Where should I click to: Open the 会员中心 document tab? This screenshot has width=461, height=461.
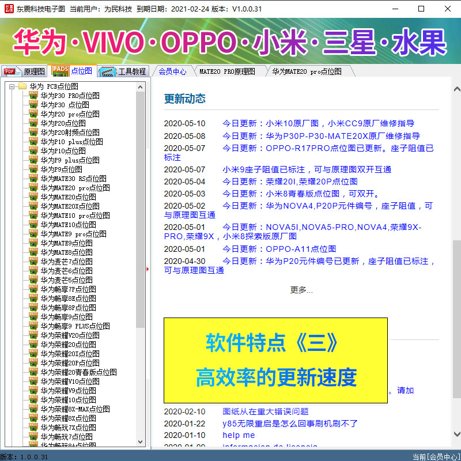pos(172,71)
